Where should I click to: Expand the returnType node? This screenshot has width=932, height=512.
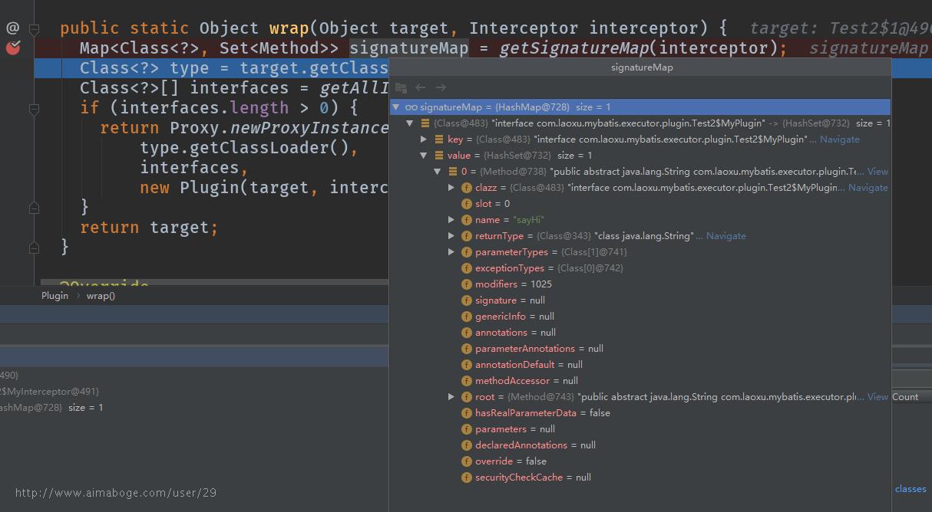pyautogui.click(x=451, y=236)
